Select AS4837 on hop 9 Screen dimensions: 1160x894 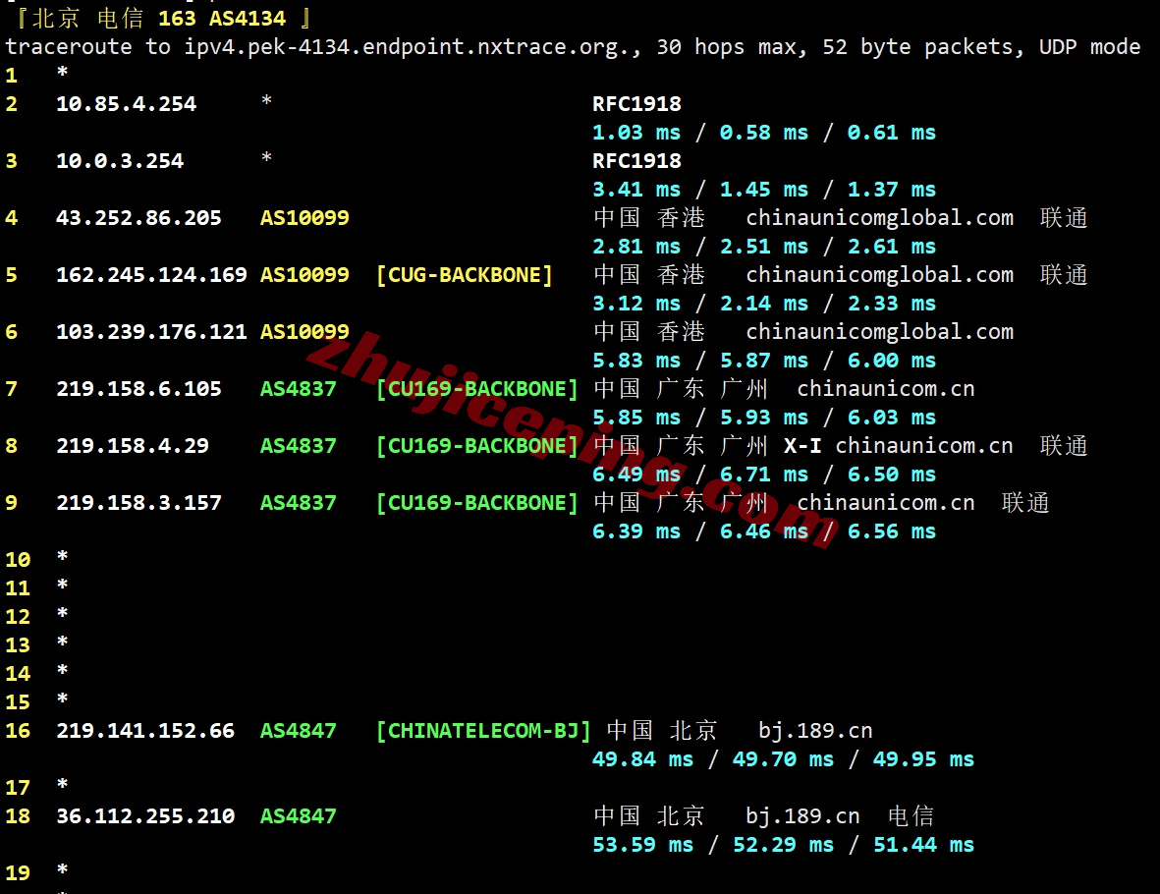point(298,503)
